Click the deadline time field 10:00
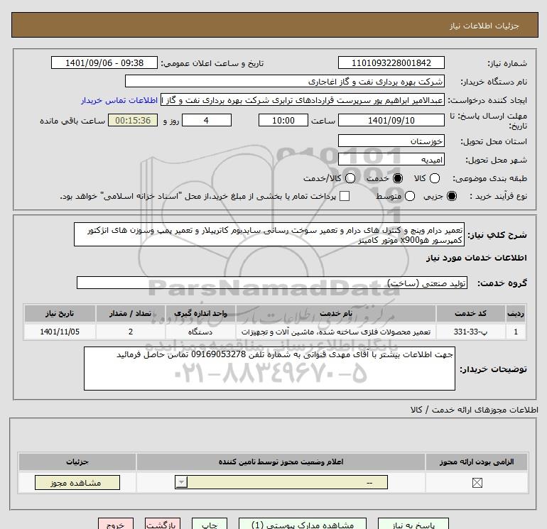The image size is (547, 529). (283, 120)
